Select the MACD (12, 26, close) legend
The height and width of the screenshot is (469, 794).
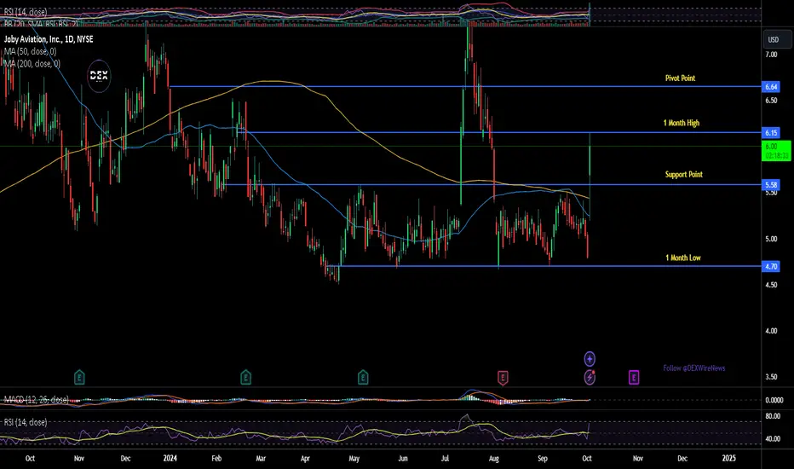point(36,400)
